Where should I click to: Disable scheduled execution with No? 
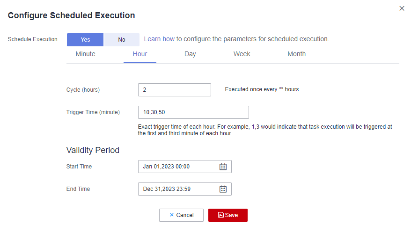point(122,40)
